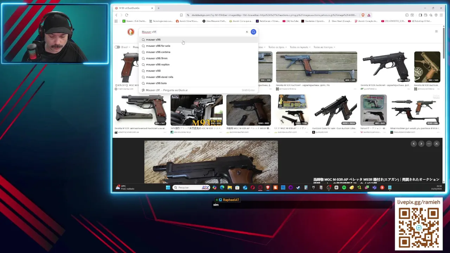
Task: Open the 480 x 640 boxed airsoft thumbnail
Action: point(373,110)
